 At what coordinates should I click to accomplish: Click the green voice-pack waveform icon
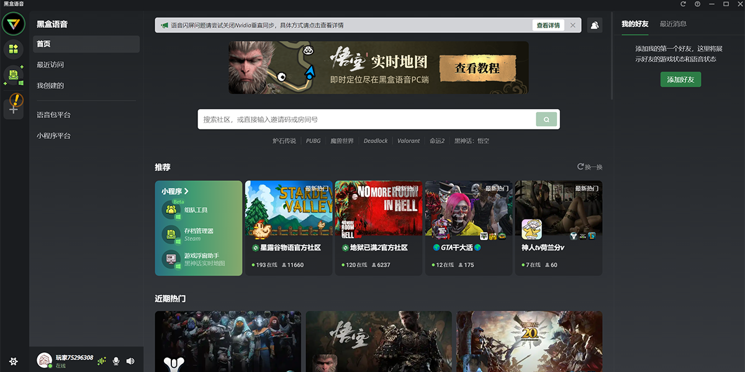coord(102,361)
